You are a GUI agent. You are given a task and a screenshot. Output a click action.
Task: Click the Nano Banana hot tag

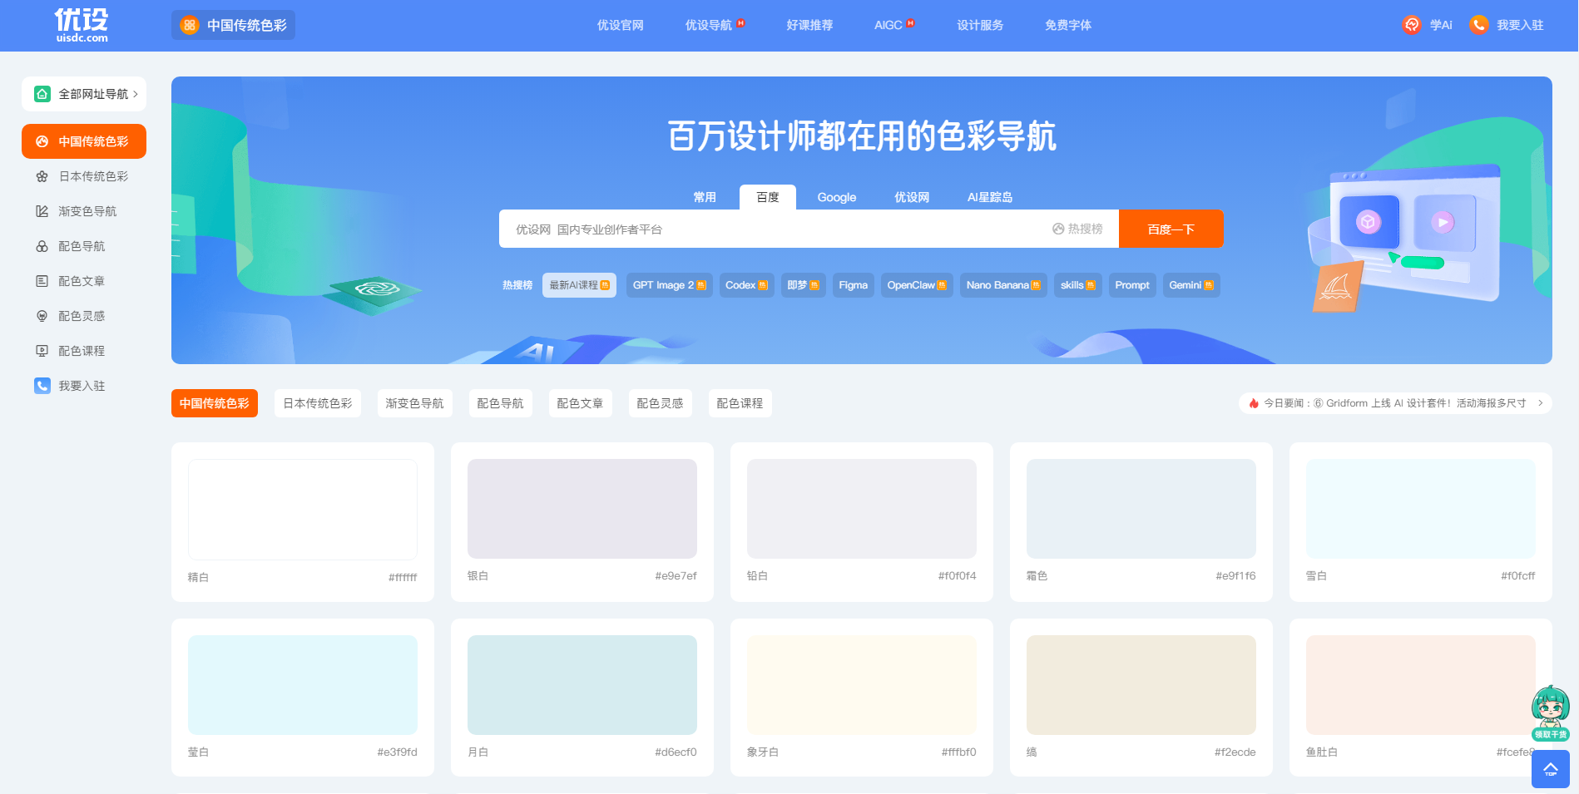click(1003, 285)
